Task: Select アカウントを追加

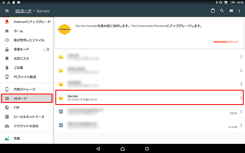Action: click(27, 126)
